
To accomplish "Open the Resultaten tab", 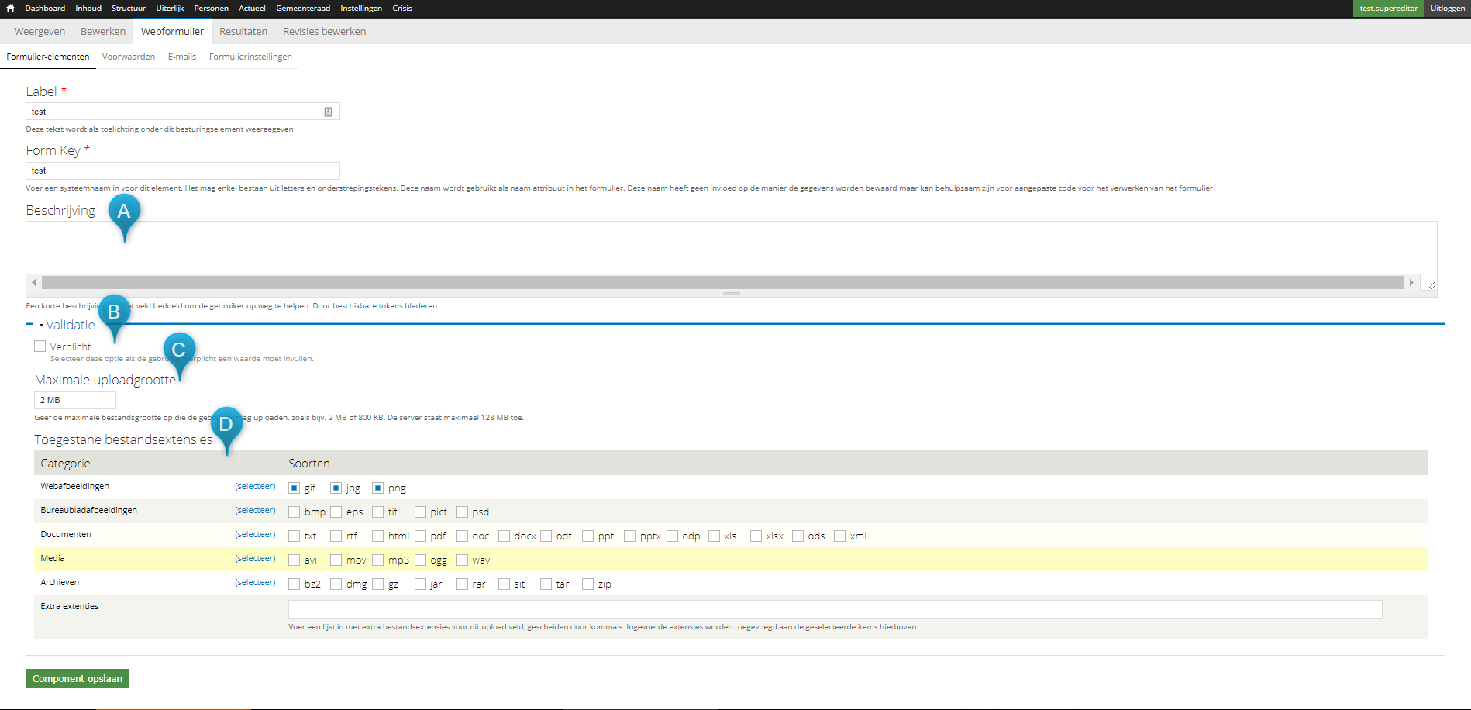I will (x=243, y=32).
